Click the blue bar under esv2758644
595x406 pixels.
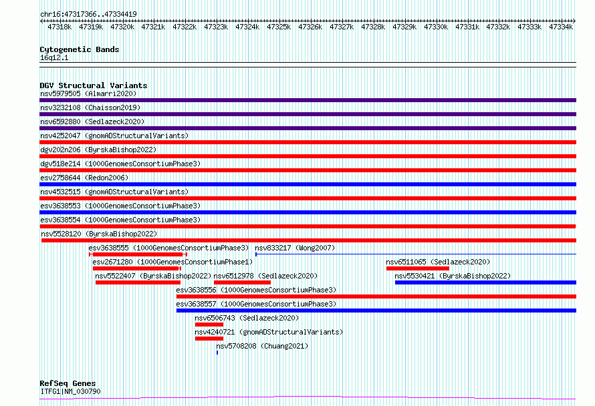308,184
